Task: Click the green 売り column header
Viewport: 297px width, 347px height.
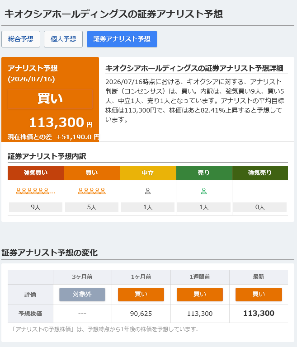Action: (x=204, y=173)
